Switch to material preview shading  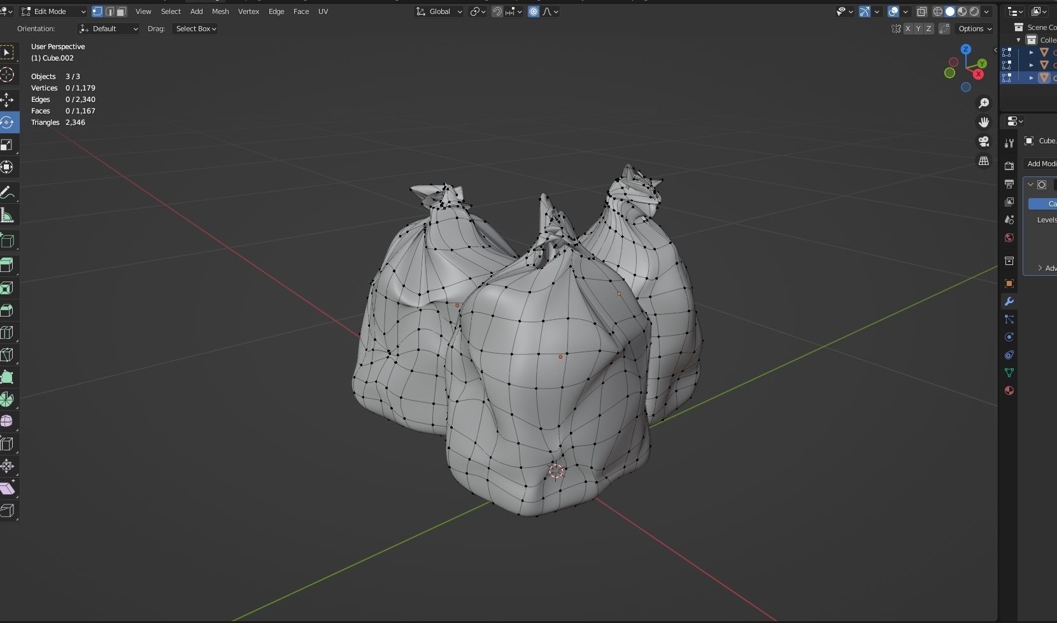coord(962,11)
